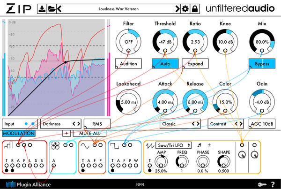Click the Threshold knob at -47 dB
281x189 pixels.
click(165, 42)
